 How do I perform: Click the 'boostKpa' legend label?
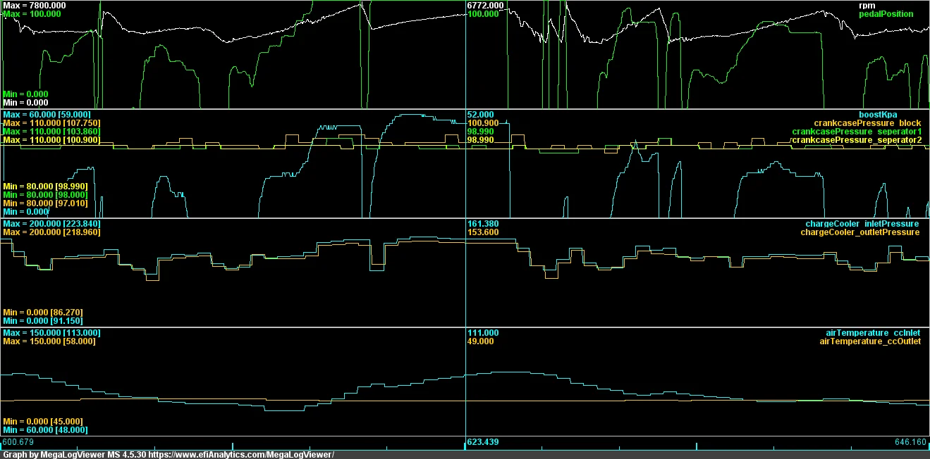click(877, 114)
